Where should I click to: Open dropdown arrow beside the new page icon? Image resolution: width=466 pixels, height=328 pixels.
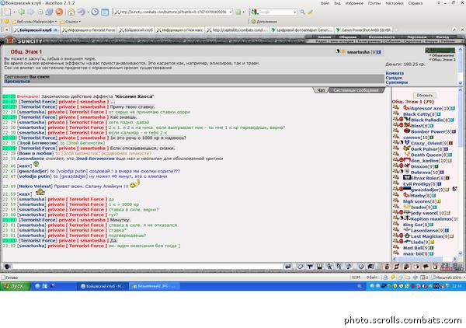[14, 12]
